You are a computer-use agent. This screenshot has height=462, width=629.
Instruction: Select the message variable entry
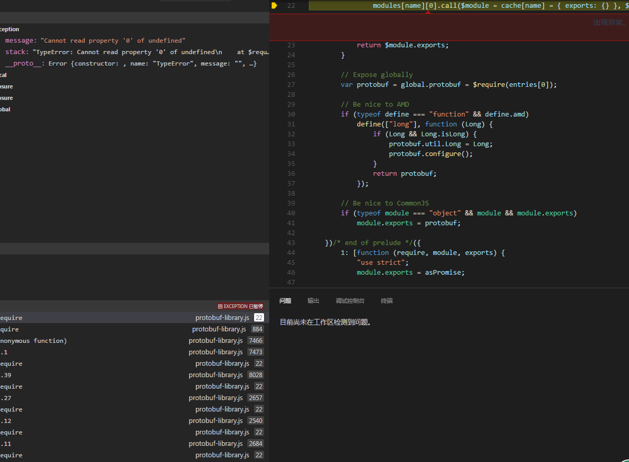[21, 41]
